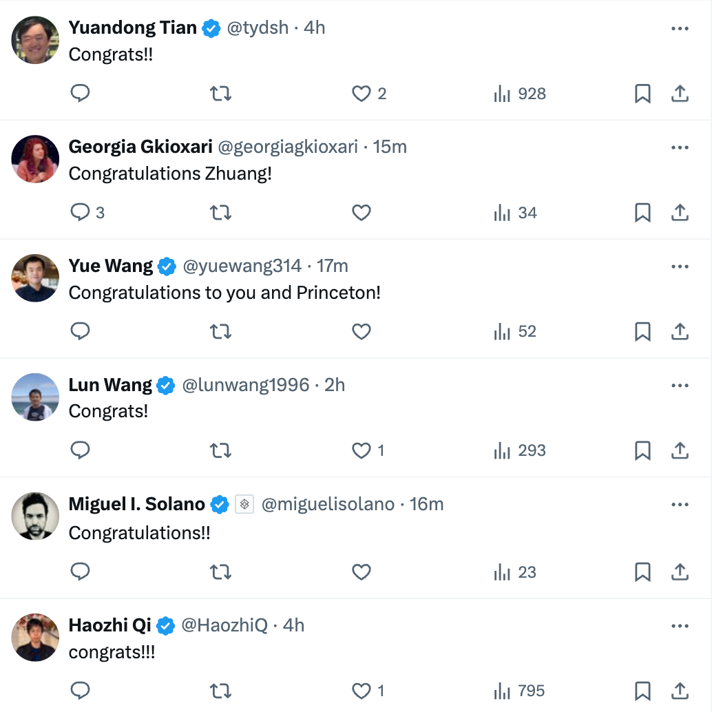Click Miguel I. Solano's affiliation badge
The image size is (712, 712).
point(244,505)
